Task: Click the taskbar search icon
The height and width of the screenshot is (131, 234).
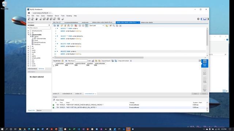Action: pyautogui.click(x=7, y=129)
